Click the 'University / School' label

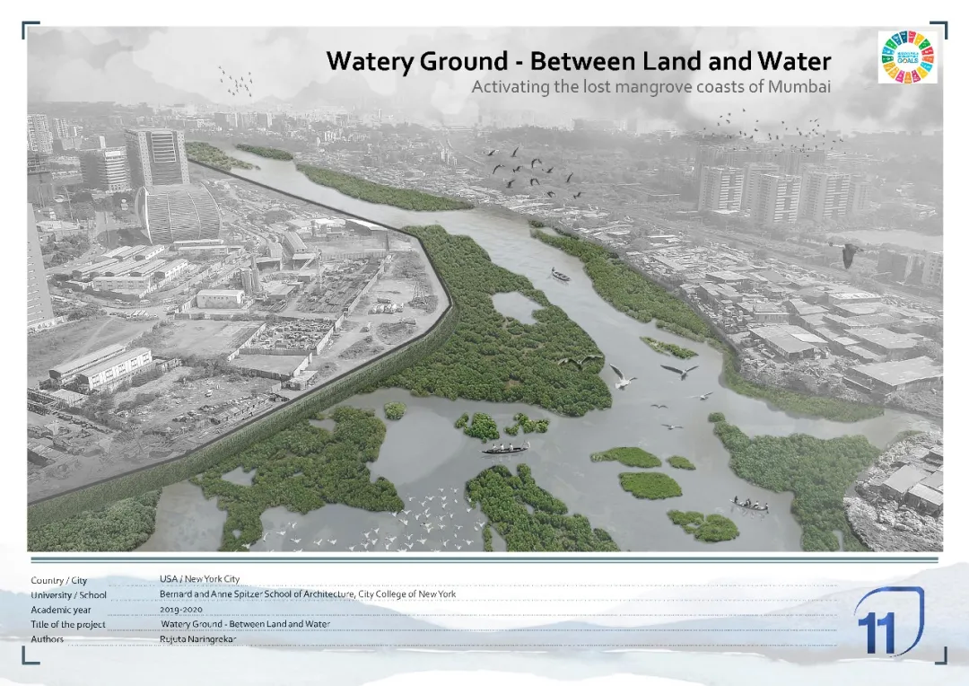[68, 594]
